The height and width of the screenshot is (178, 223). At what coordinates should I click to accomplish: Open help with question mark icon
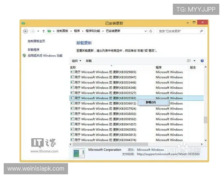pos(202,61)
